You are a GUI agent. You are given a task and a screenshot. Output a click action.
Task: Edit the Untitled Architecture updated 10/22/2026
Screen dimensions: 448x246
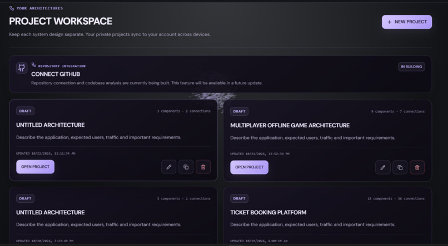(x=168, y=167)
